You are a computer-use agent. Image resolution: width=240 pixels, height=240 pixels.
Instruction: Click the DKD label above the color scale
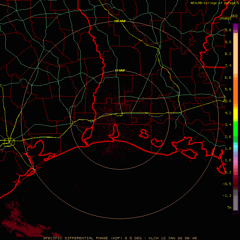234,16
